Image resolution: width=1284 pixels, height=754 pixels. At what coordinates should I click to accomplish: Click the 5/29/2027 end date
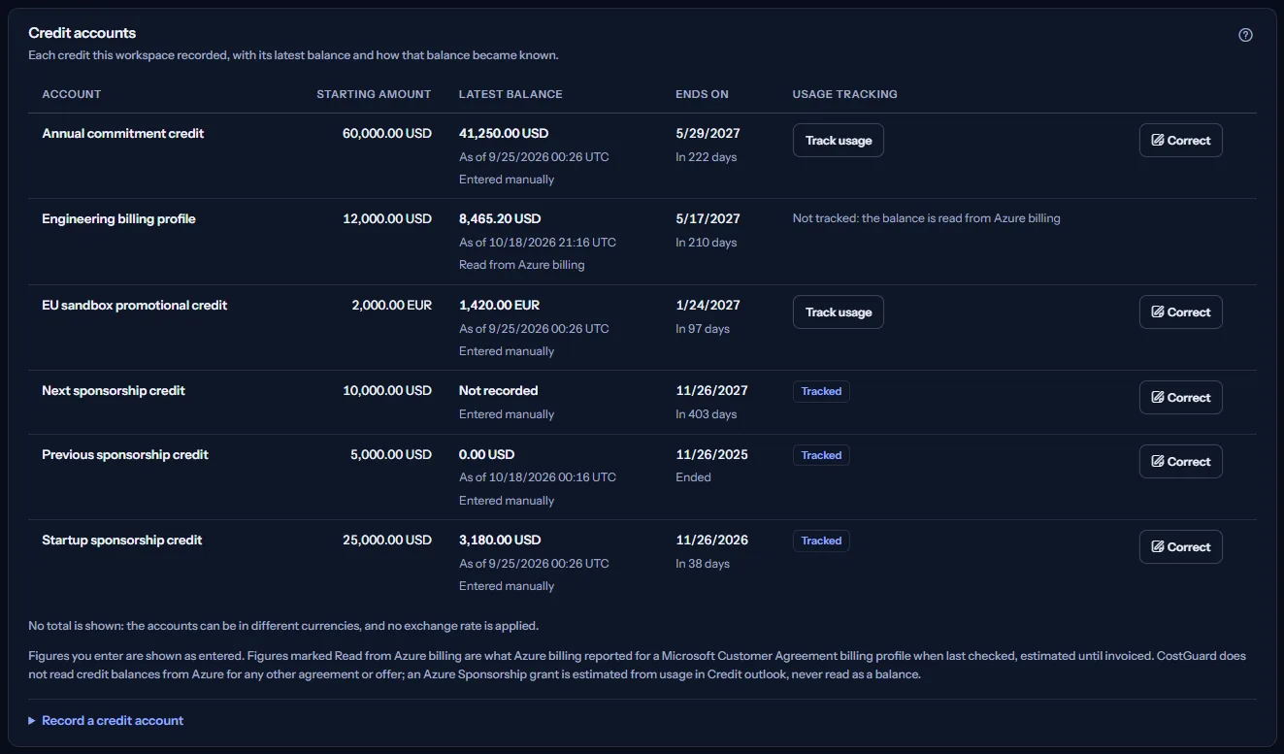click(708, 134)
